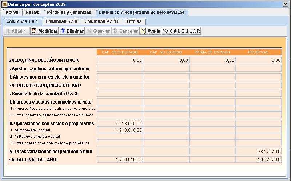Click the RESERVAS column header

(x=258, y=52)
